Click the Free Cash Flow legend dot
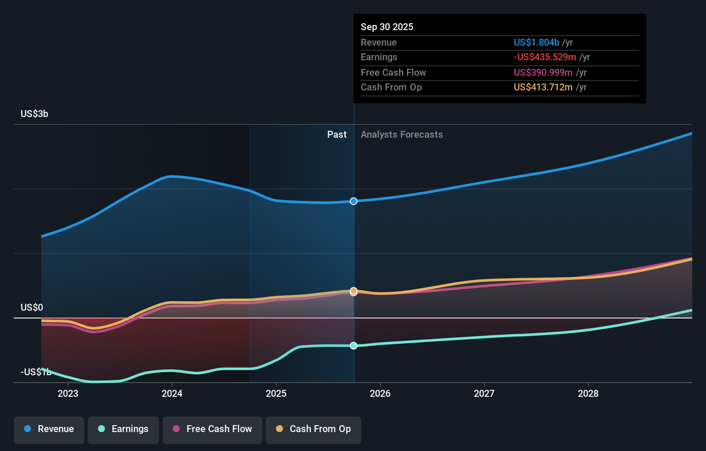The image size is (706, 451). point(176,429)
